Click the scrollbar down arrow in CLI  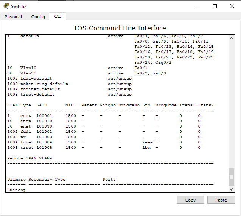(231, 189)
